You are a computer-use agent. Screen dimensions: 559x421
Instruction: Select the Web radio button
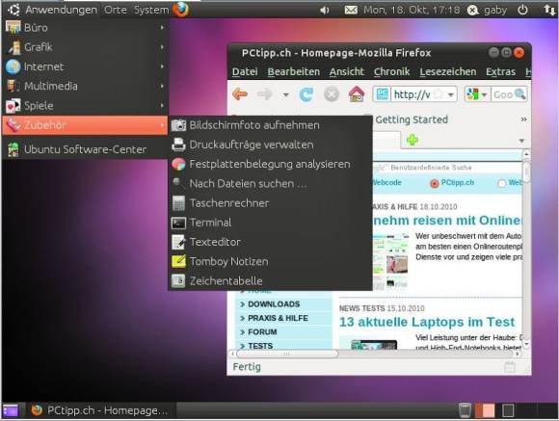501,183
